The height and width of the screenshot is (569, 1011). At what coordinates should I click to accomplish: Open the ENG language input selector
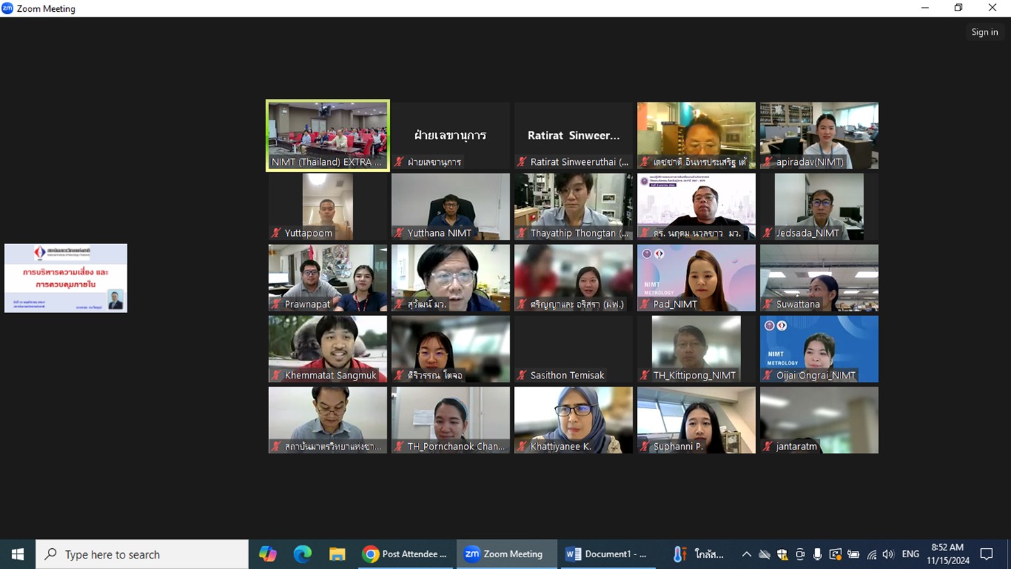tap(910, 554)
